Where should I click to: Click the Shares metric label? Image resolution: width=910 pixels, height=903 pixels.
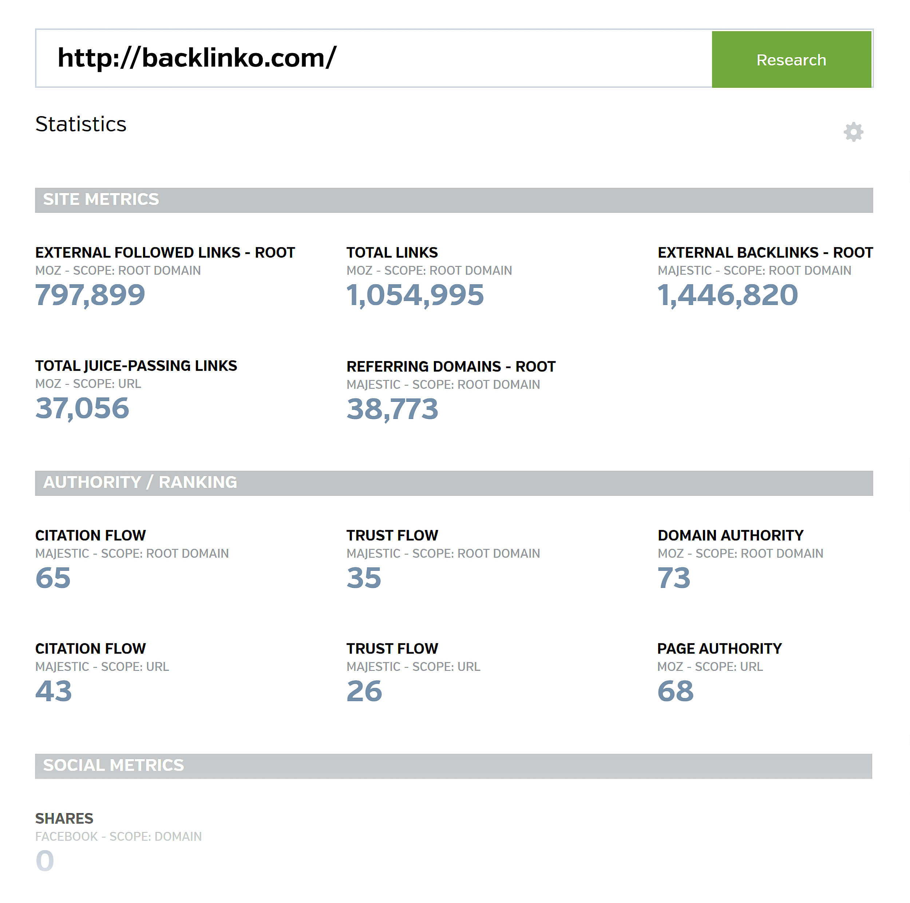click(x=64, y=819)
